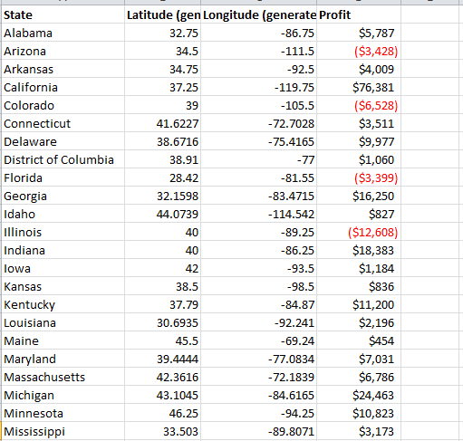
Task: Select the Longitude (generated) header cell
Action: coord(258,14)
